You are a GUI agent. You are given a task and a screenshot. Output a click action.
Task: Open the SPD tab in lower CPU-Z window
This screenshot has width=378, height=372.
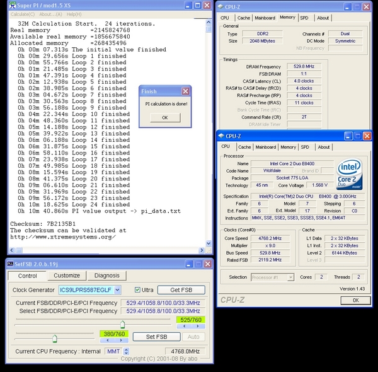click(x=305, y=147)
